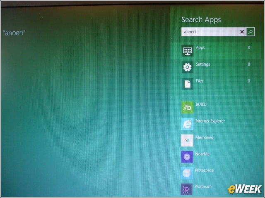Choose the Settings search category label
The image size is (265, 198).
coord(203,64)
